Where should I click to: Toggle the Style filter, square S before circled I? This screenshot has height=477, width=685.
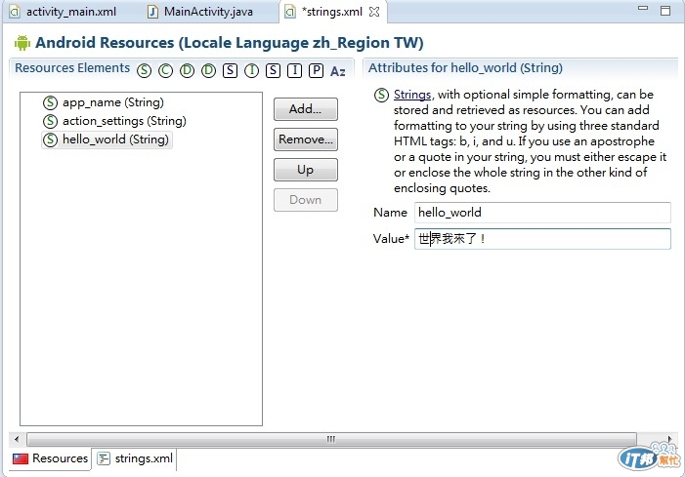coord(230,70)
